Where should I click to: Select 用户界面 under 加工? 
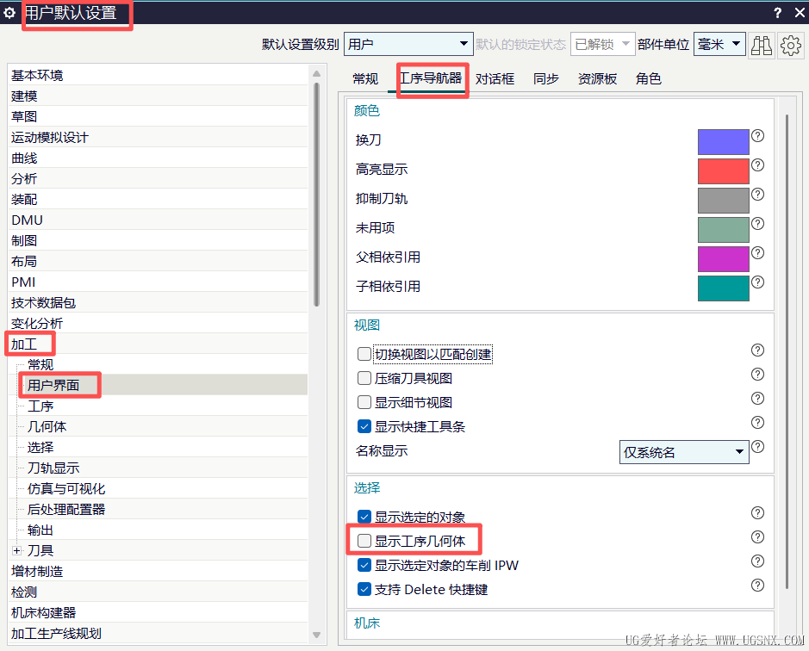tap(53, 385)
